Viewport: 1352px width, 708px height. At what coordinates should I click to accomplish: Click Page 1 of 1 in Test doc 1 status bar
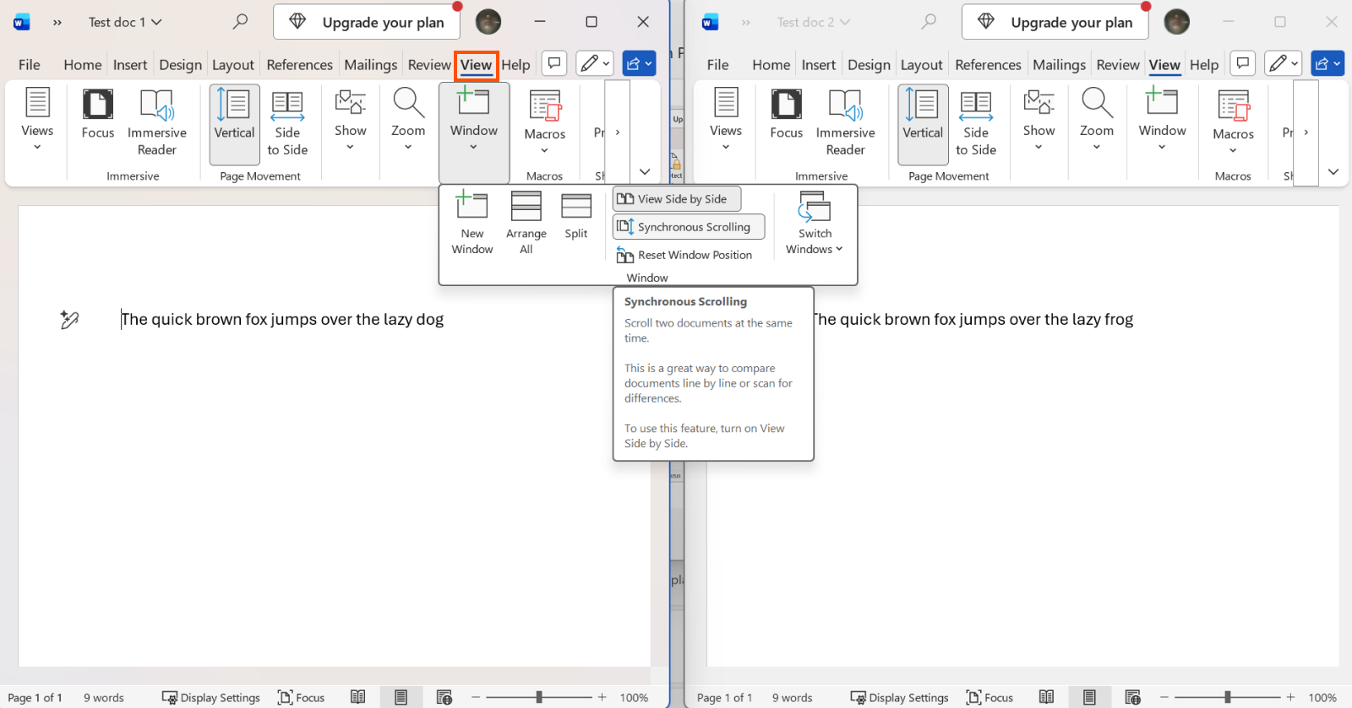pyautogui.click(x=35, y=698)
